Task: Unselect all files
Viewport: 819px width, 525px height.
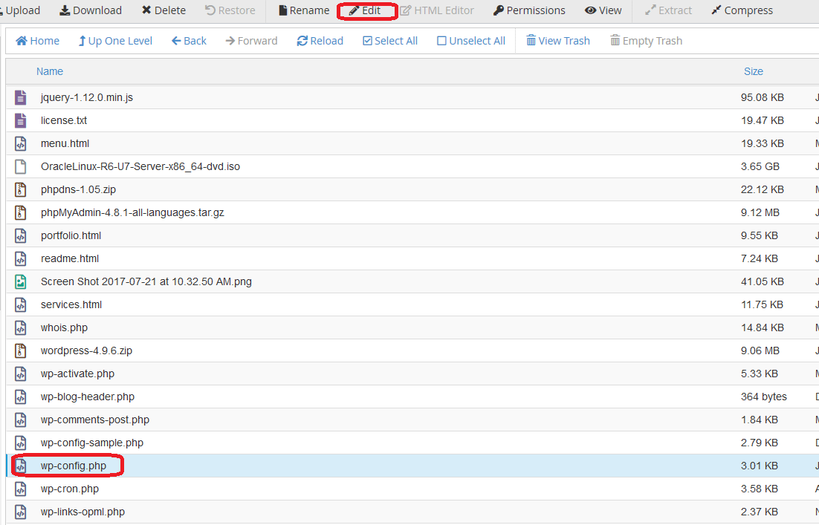Action: click(x=470, y=40)
